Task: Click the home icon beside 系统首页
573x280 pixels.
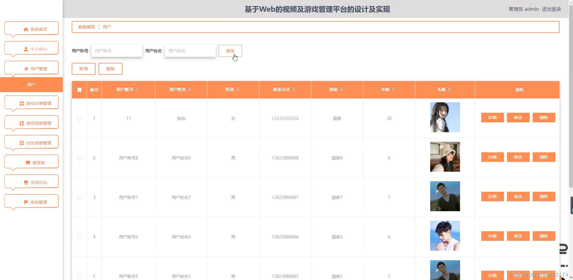Action: coord(26,29)
